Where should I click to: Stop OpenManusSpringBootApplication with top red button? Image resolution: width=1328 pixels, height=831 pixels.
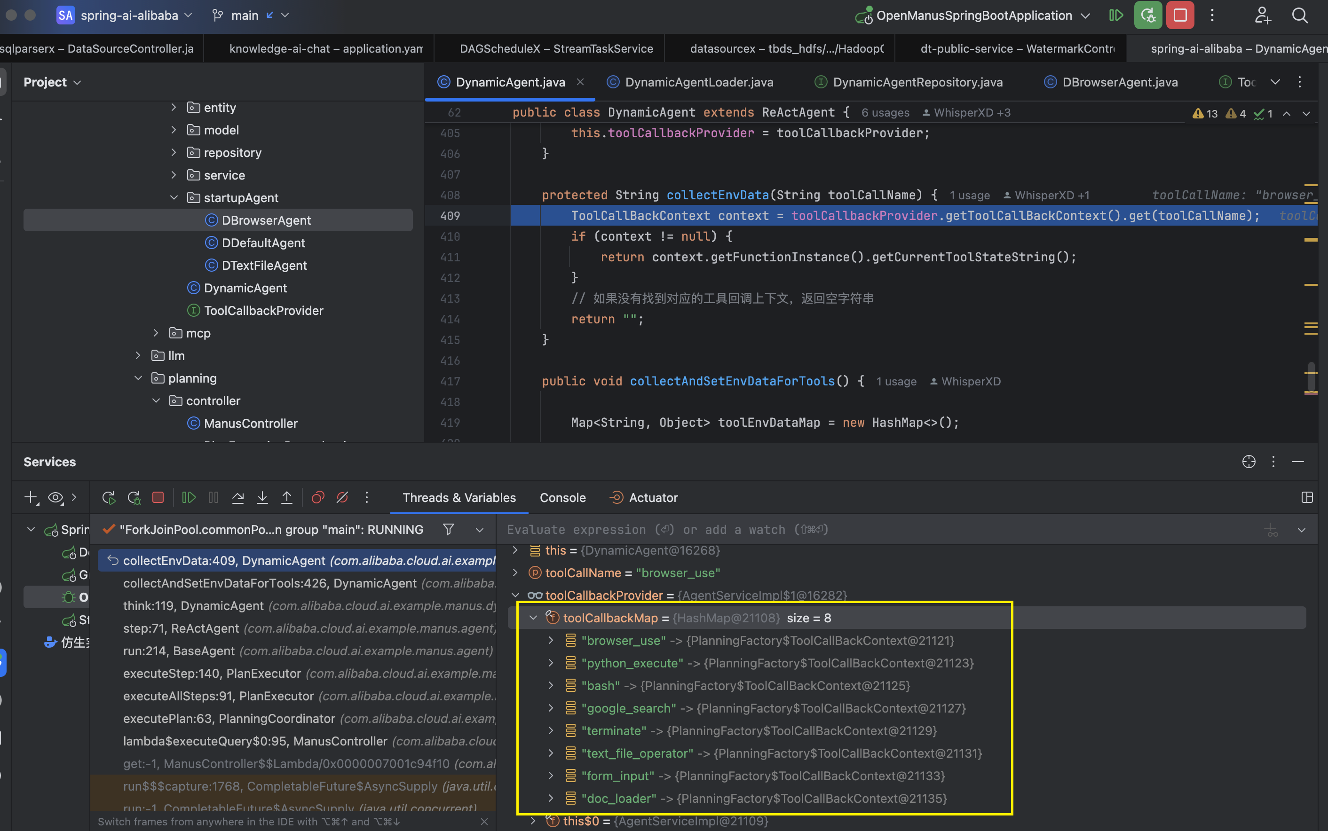click(1180, 16)
